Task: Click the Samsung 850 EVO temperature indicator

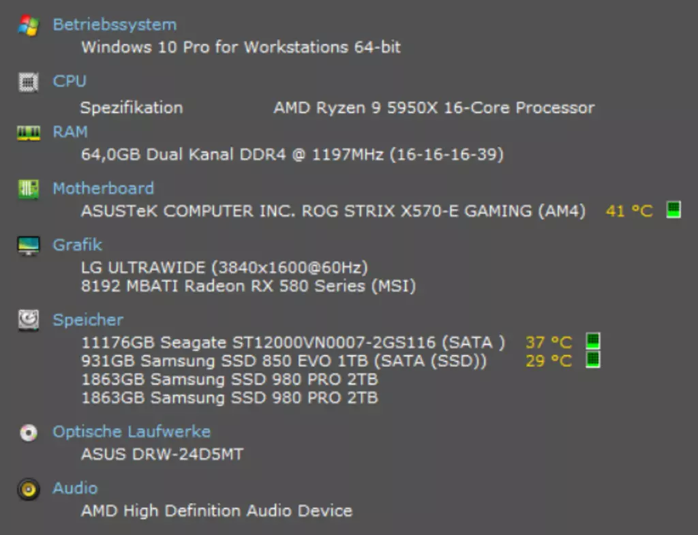Action: click(x=593, y=360)
